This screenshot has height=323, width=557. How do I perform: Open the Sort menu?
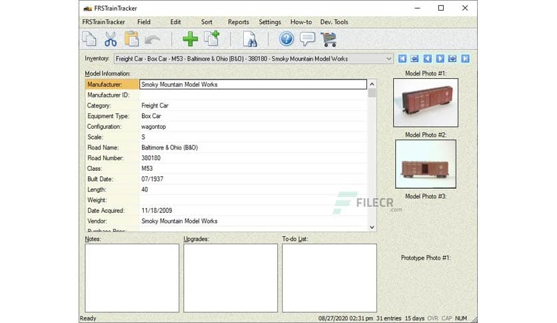pyautogui.click(x=207, y=22)
